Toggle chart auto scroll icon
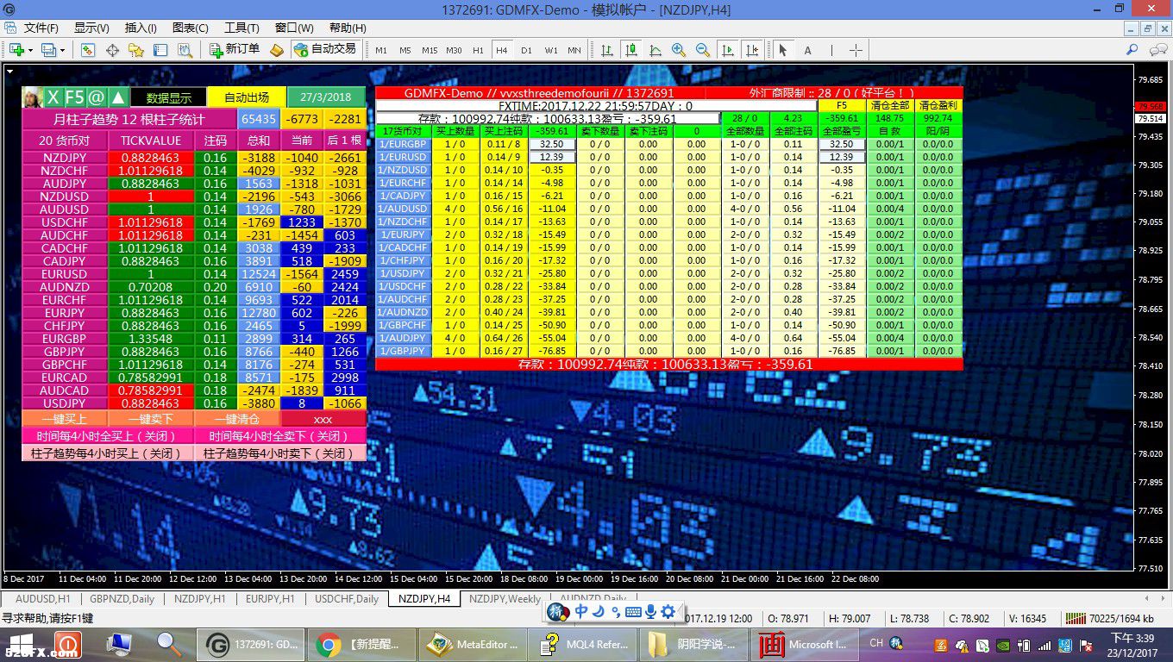Image resolution: width=1173 pixels, height=662 pixels. tap(728, 50)
